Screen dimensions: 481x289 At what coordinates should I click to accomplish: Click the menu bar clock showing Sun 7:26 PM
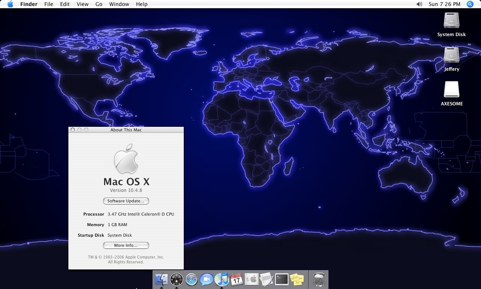coord(445,4)
